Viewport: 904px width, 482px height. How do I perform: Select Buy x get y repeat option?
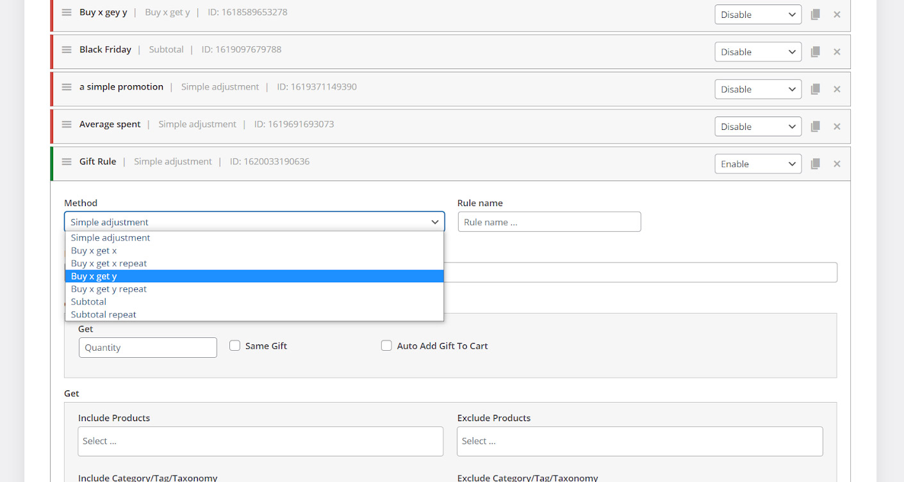click(x=109, y=289)
